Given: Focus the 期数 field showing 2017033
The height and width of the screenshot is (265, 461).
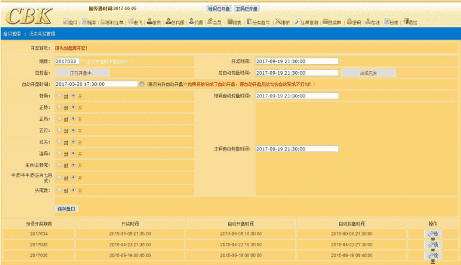Looking at the screenshot, I should click(x=67, y=61).
